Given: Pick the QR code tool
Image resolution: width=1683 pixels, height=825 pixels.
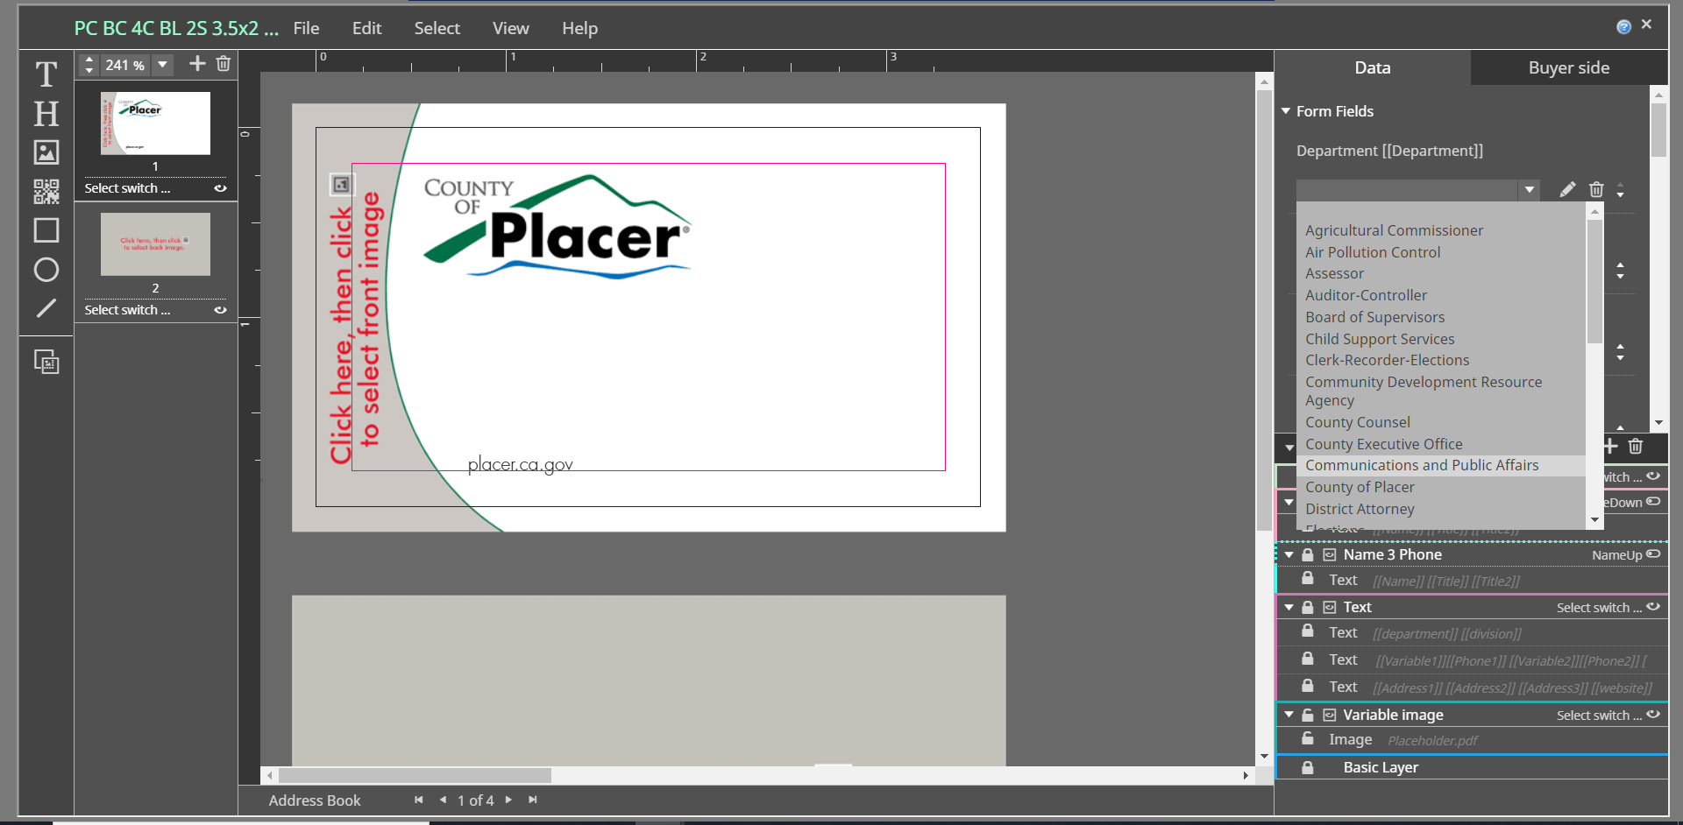Looking at the screenshot, I should 46,191.
